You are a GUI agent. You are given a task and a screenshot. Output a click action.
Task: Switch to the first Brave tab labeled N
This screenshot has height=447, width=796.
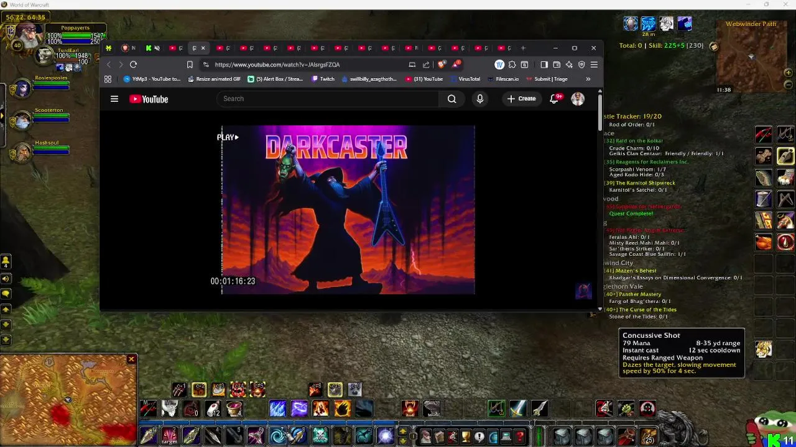129,48
